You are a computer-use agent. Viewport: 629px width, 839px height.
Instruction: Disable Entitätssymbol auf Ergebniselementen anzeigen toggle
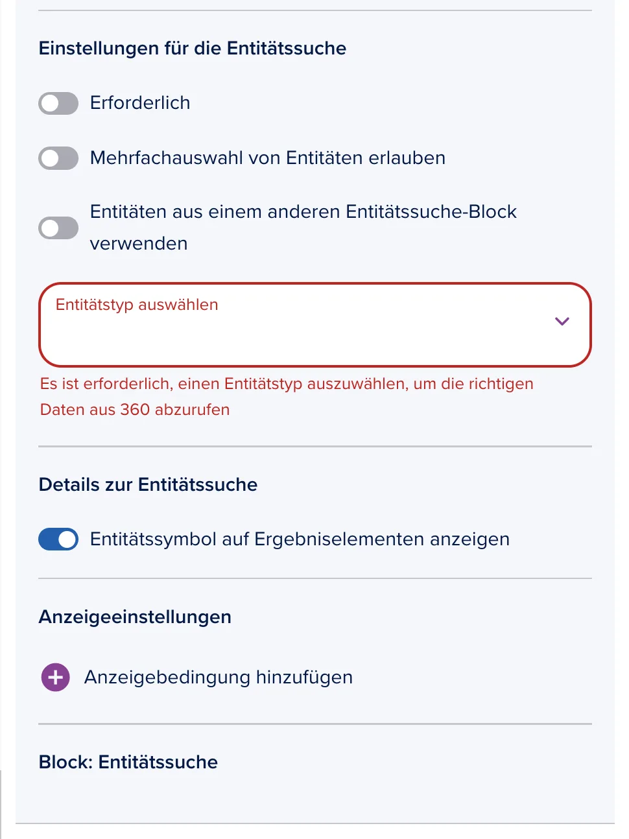(x=58, y=539)
